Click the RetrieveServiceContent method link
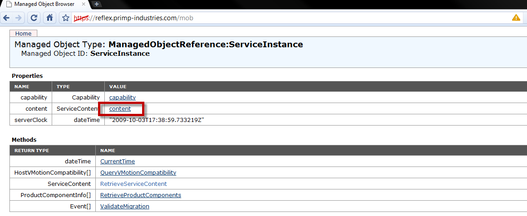Image resolution: width=527 pixels, height=216 pixels. pyautogui.click(x=133, y=184)
